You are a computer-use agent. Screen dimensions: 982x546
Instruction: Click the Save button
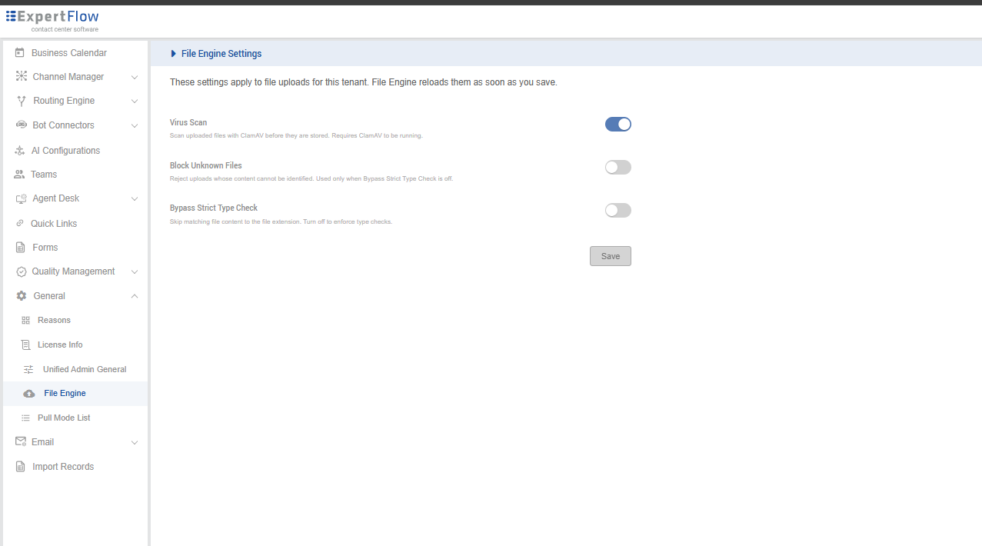(x=611, y=256)
